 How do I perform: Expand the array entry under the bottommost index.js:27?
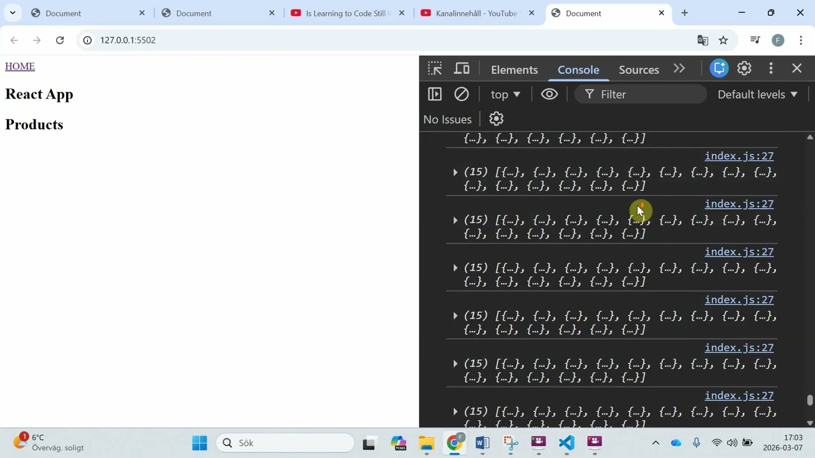click(x=455, y=412)
